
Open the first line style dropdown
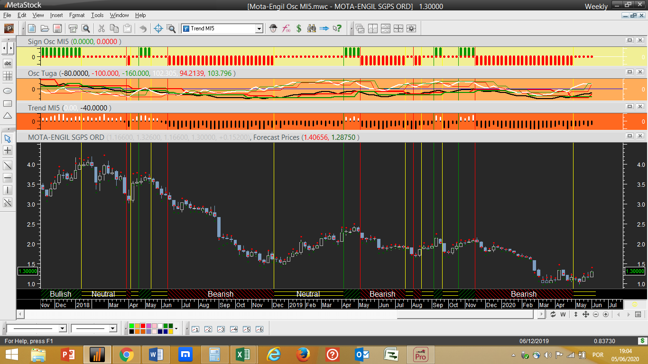click(x=62, y=329)
